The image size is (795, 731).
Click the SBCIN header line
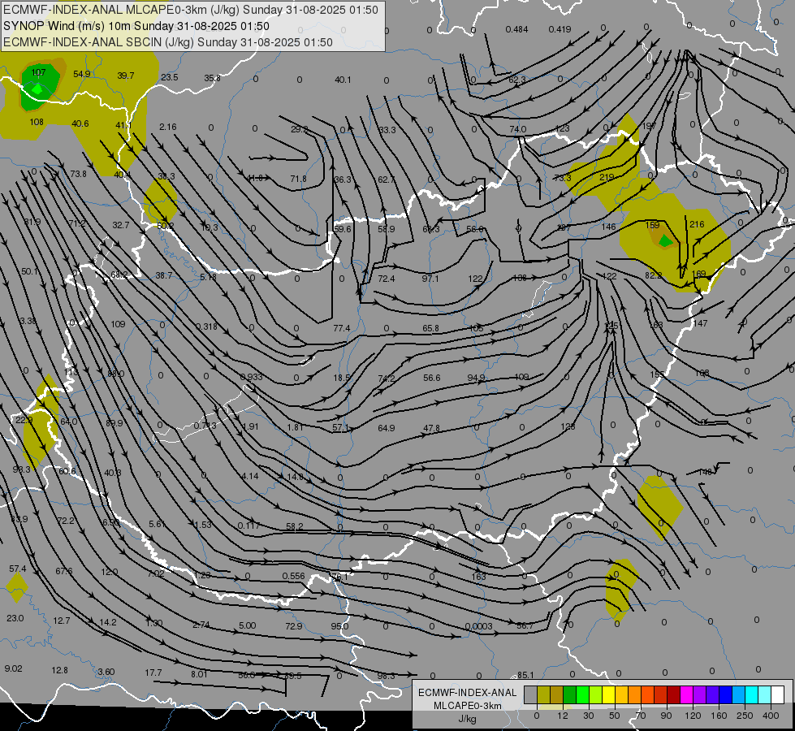tap(168, 42)
